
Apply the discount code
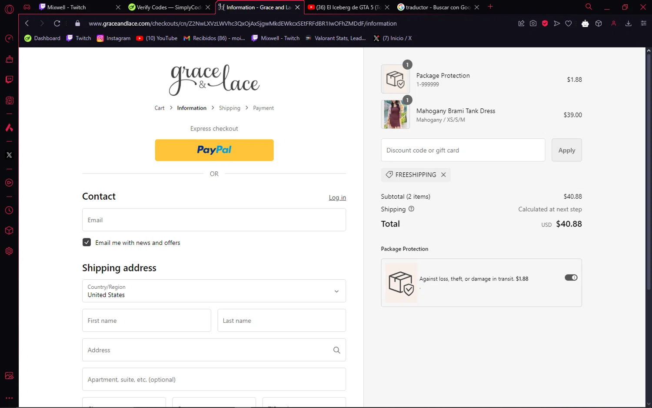[x=567, y=150]
